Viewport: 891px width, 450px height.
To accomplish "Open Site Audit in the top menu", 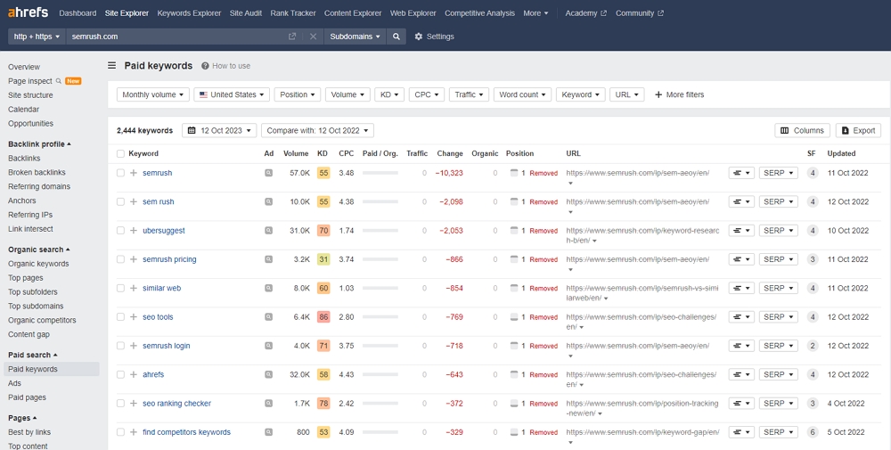I will click(x=246, y=13).
